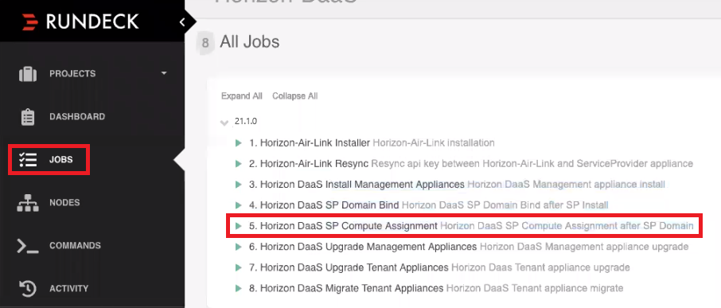Collapse the 21.1.0 group chevron

(224, 123)
